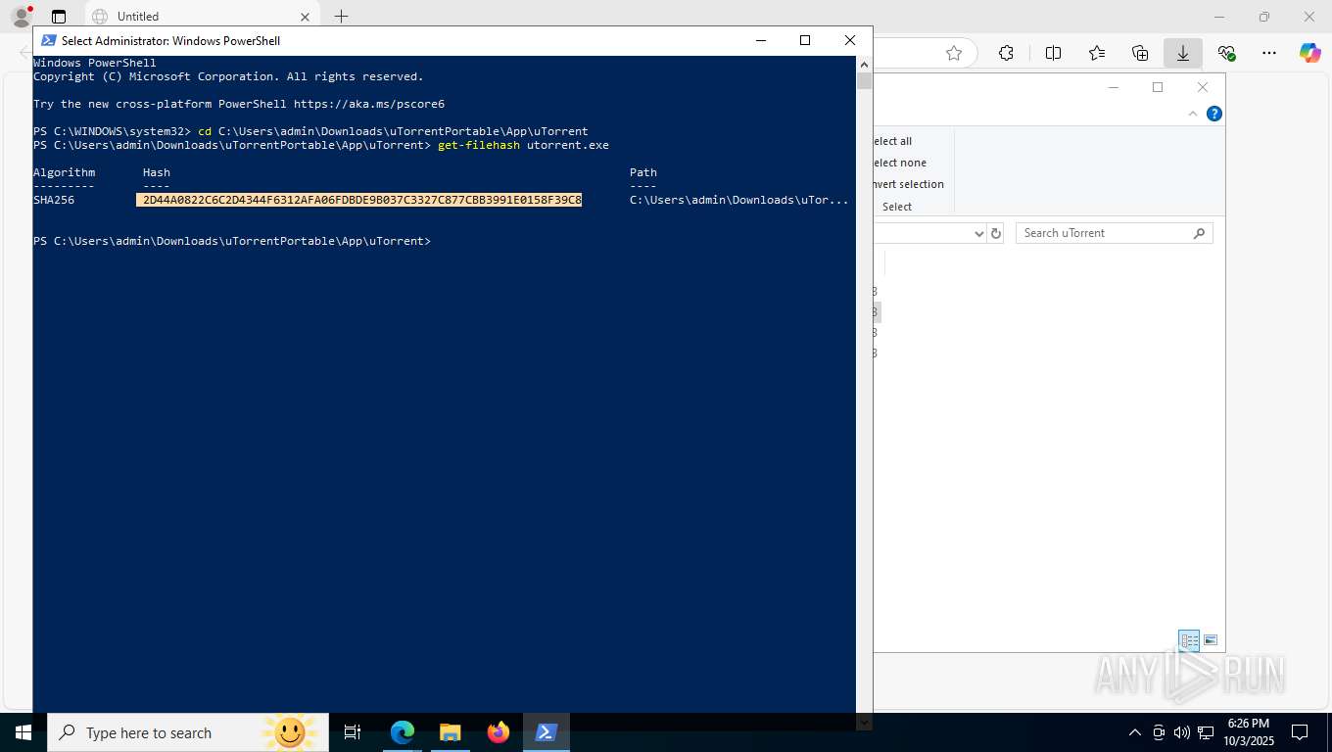Open the volume speaker tray icon
This screenshot has height=752, width=1332.
coord(1181,732)
